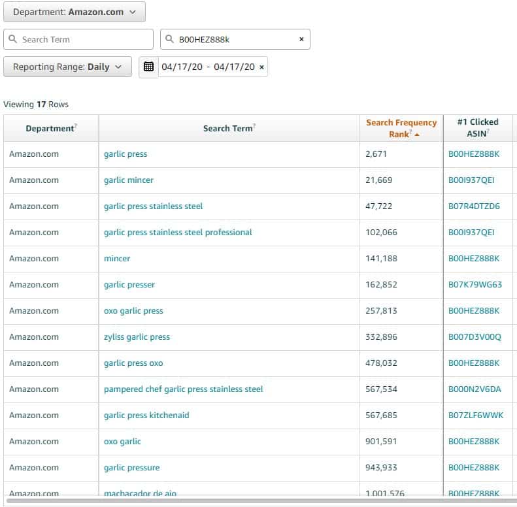Click the horizontal scrollbar below the table

(261, 501)
